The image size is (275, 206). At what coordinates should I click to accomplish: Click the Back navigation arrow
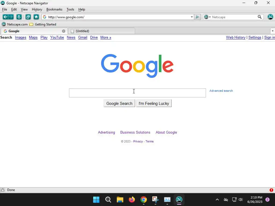5,17
